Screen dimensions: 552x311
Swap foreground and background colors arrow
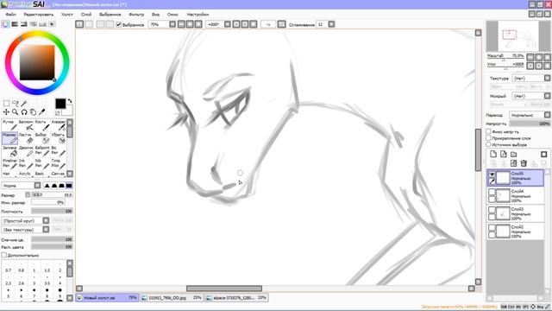[x=69, y=101]
